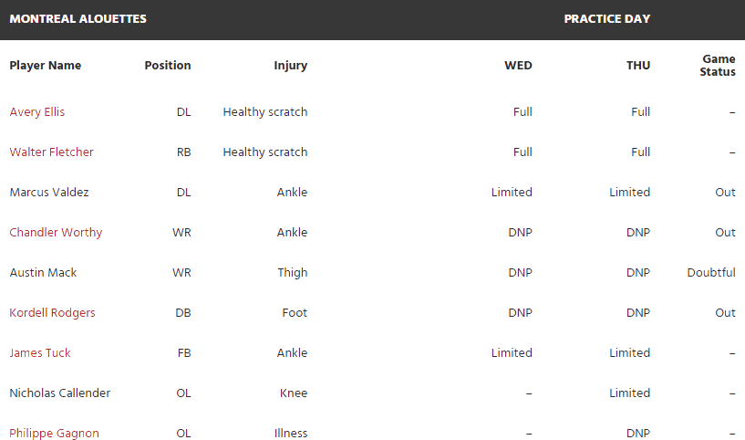This screenshot has height=440, width=745.
Task: Open Kordell Rodgers player page
Action: [x=52, y=313]
